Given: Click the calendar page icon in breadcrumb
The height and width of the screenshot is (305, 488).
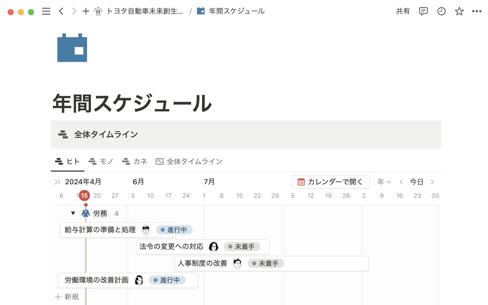Looking at the screenshot, I should tap(201, 11).
